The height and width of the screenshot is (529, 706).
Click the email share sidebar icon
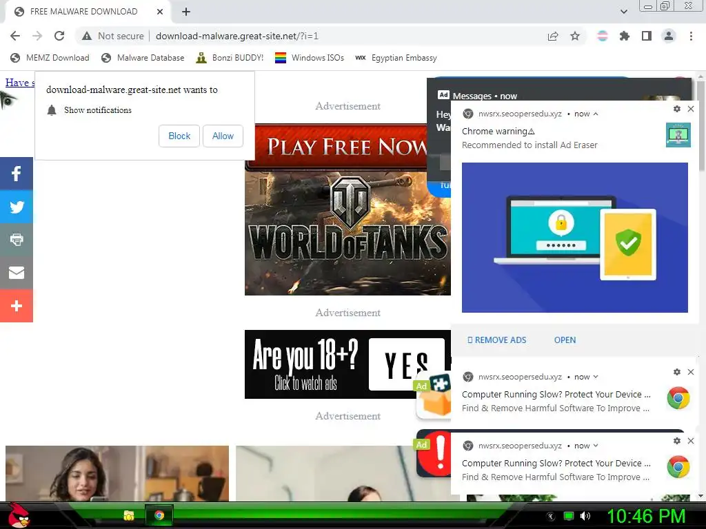pos(17,273)
